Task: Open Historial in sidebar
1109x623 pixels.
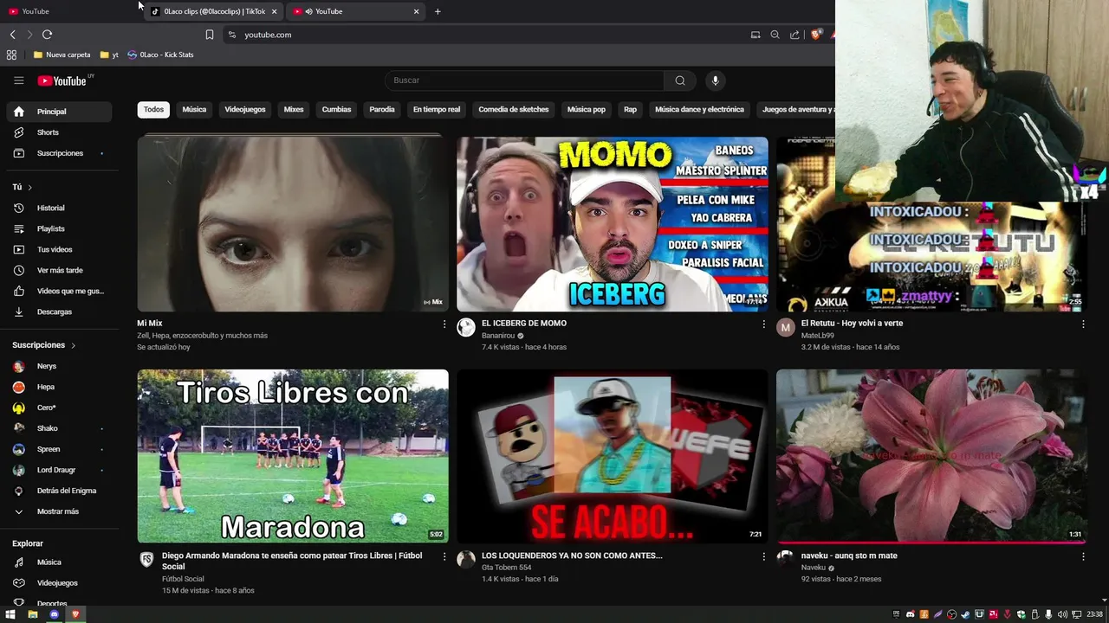Action: point(59,208)
